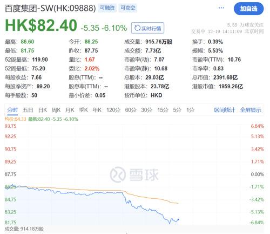This screenshot has height=234, width=270.
Task: Click the 振幅 value 5.53%
Action: (x=215, y=50)
